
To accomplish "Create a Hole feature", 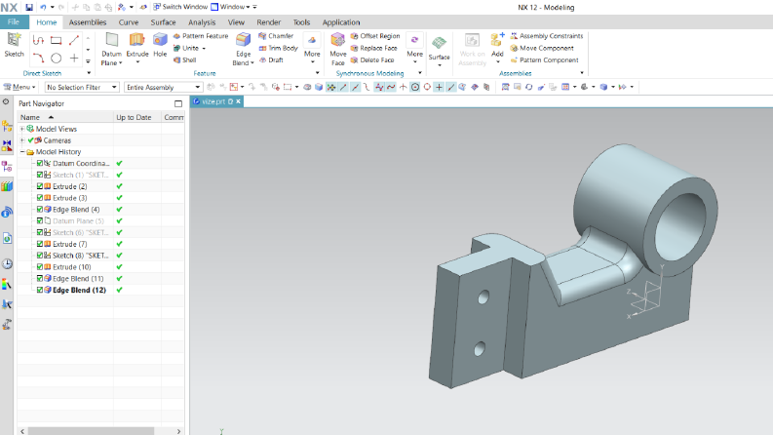I will pos(160,46).
